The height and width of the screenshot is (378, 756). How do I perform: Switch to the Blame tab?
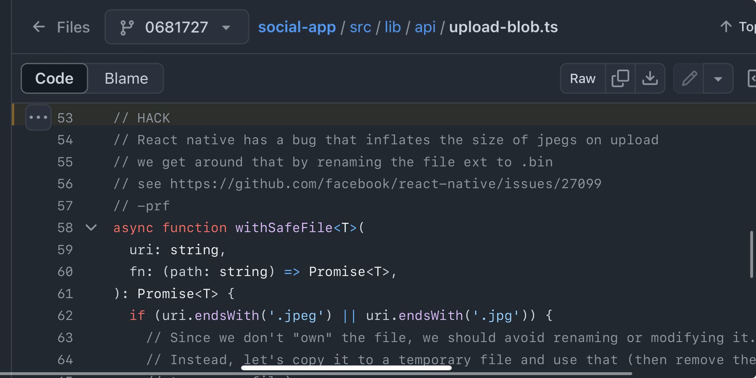click(126, 78)
